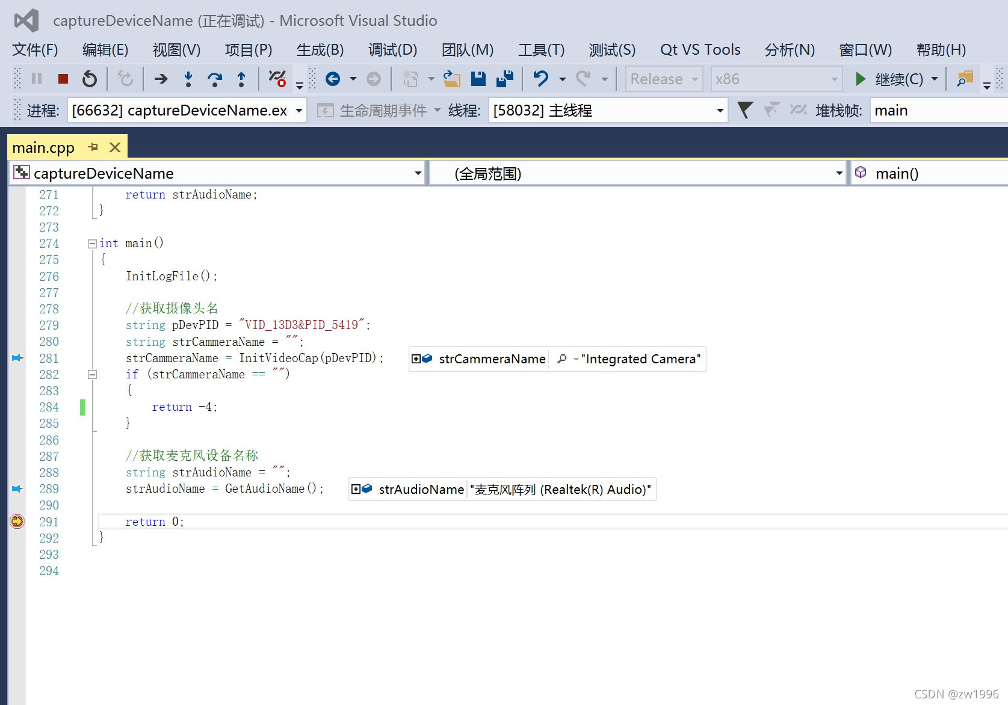1008x705 pixels.
Task: Collapse the int main() code block
Action: point(92,244)
